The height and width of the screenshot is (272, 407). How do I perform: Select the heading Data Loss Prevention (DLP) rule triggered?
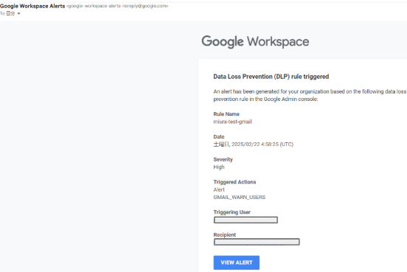(271, 77)
